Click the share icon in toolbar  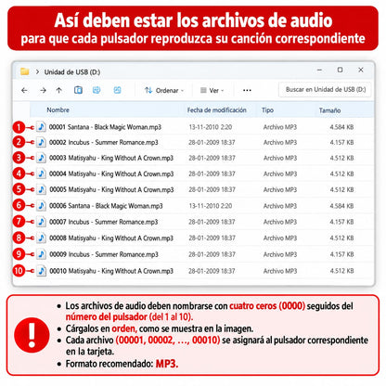tap(117, 90)
